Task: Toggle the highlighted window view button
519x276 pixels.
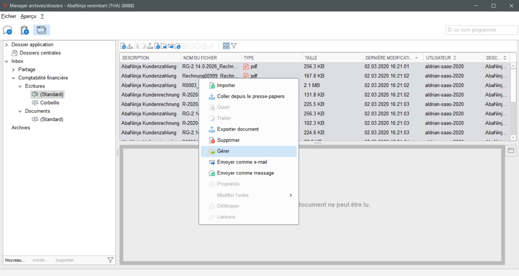Action: 42,30
